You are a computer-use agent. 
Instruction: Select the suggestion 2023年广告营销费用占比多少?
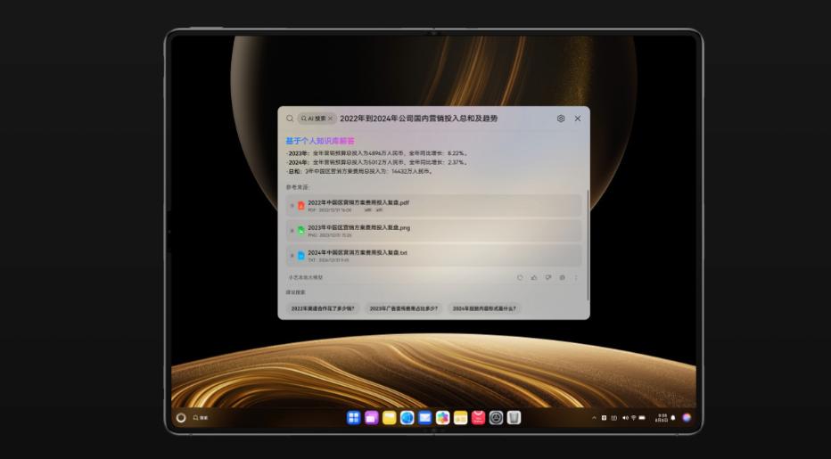403,308
